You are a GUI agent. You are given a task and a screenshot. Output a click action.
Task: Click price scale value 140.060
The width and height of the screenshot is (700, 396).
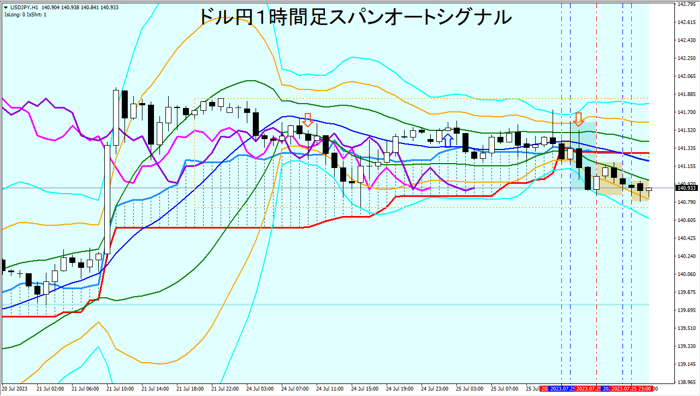point(686,274)
